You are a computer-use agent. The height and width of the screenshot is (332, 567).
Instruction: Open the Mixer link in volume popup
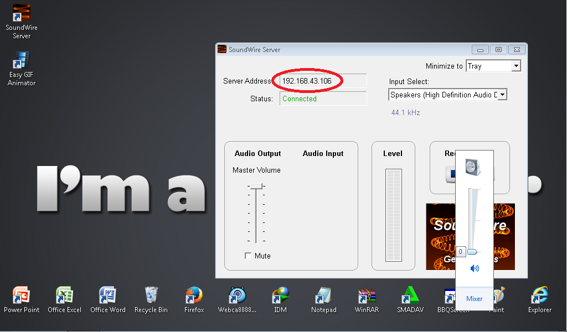pyautogui.click(x=474, y=299)
